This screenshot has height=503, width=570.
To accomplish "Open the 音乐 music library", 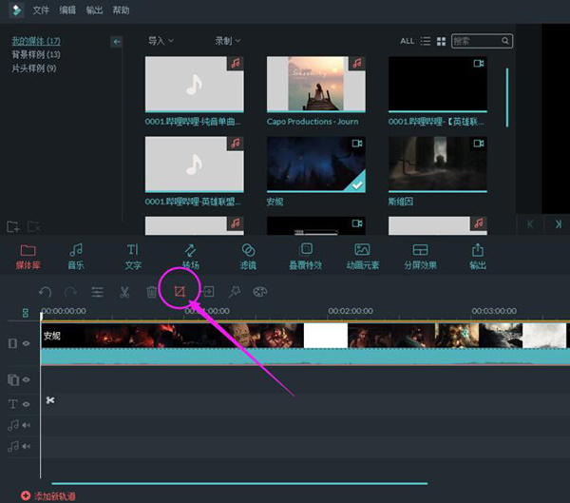I will click(x=76, y=256).
